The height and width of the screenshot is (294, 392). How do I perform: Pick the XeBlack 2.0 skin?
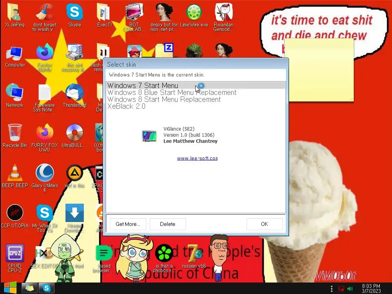pyautogui.click(x=196, y=106)
